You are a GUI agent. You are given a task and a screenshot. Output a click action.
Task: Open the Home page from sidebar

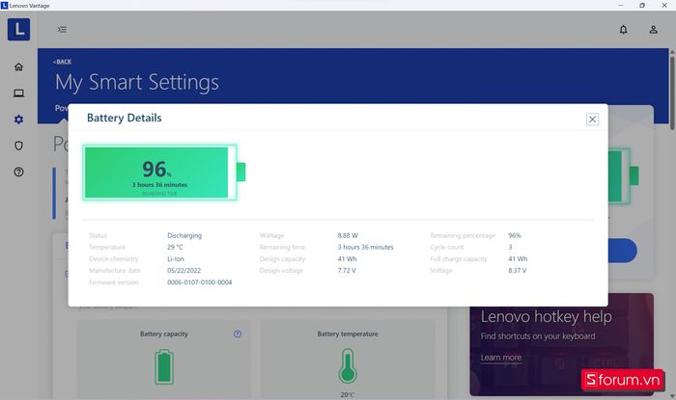(x=18, y=67)
